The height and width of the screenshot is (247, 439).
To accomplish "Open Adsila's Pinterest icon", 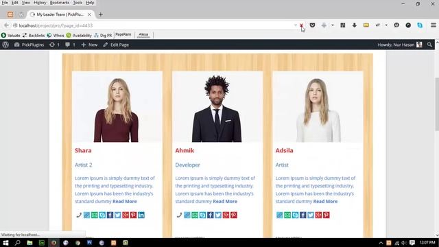I will tap(327, 215).
